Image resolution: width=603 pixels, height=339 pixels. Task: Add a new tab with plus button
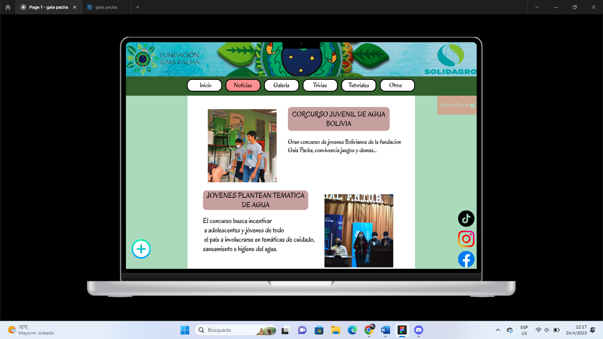point(138,7)
